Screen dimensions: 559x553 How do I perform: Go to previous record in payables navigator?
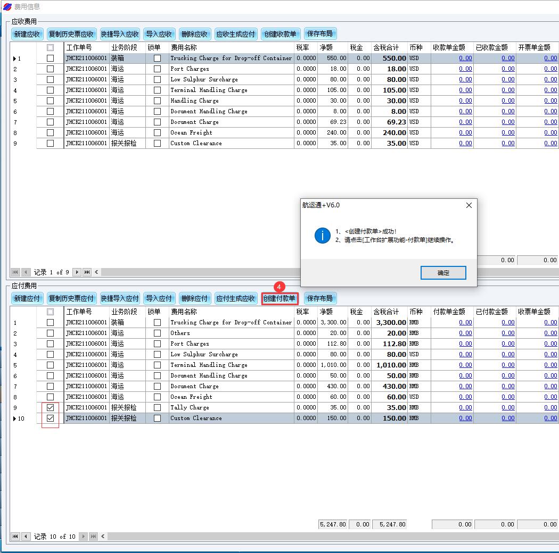(26, 537)
